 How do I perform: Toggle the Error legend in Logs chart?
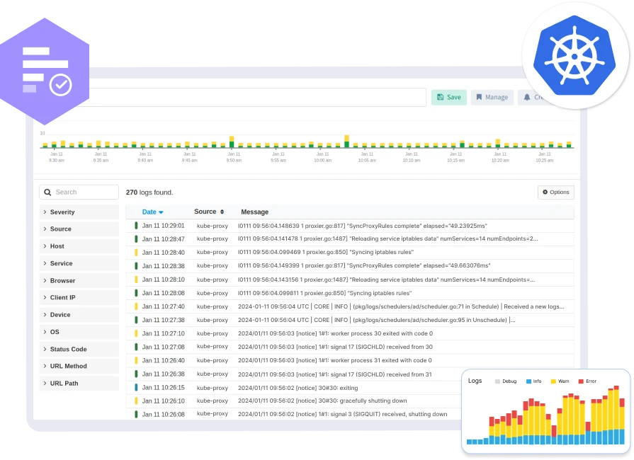pos(587,381)
